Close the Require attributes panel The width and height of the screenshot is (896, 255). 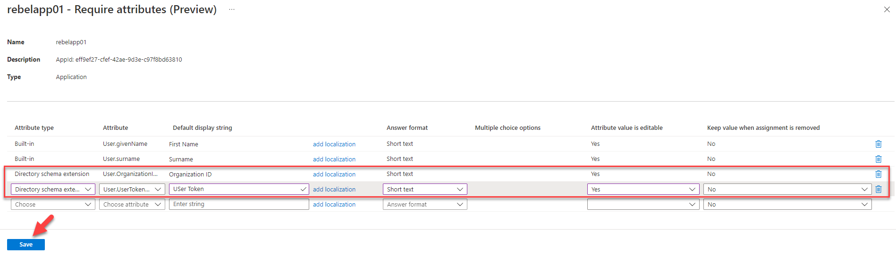(x=887, y=9)
